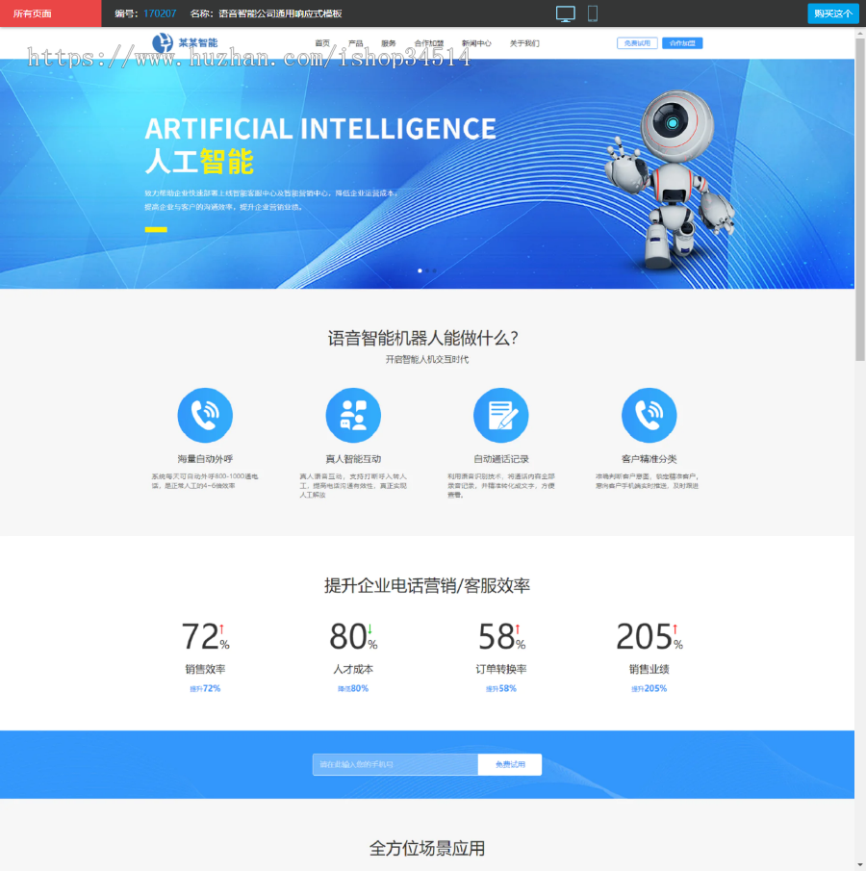
Task: Click the 海量自动外呼 phone icon
Action: pos(206,415)
